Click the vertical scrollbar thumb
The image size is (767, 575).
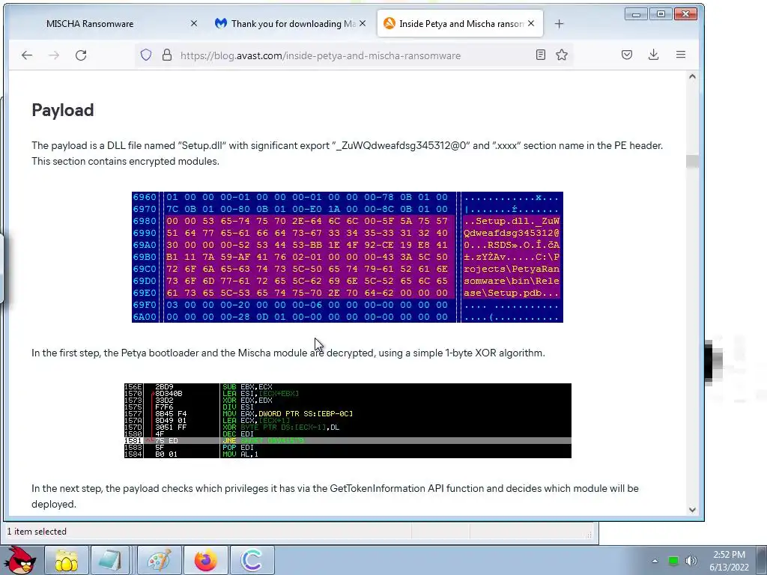tap(692, 162)
